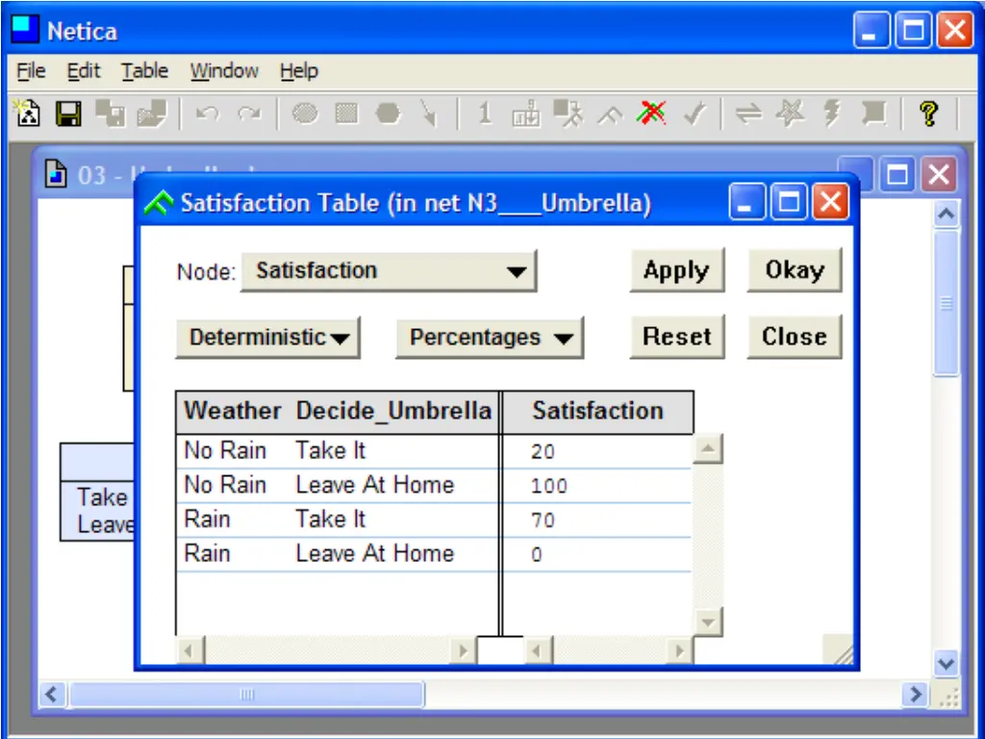Click the number 1 toolbar icon

click(x=485, y=114)
